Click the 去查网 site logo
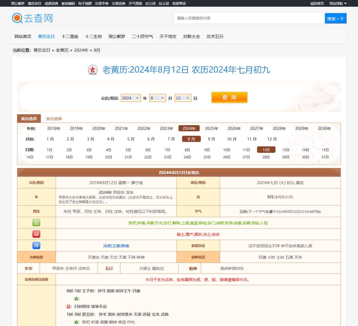Viewport: 358px width, 326px height. [32, 18]
